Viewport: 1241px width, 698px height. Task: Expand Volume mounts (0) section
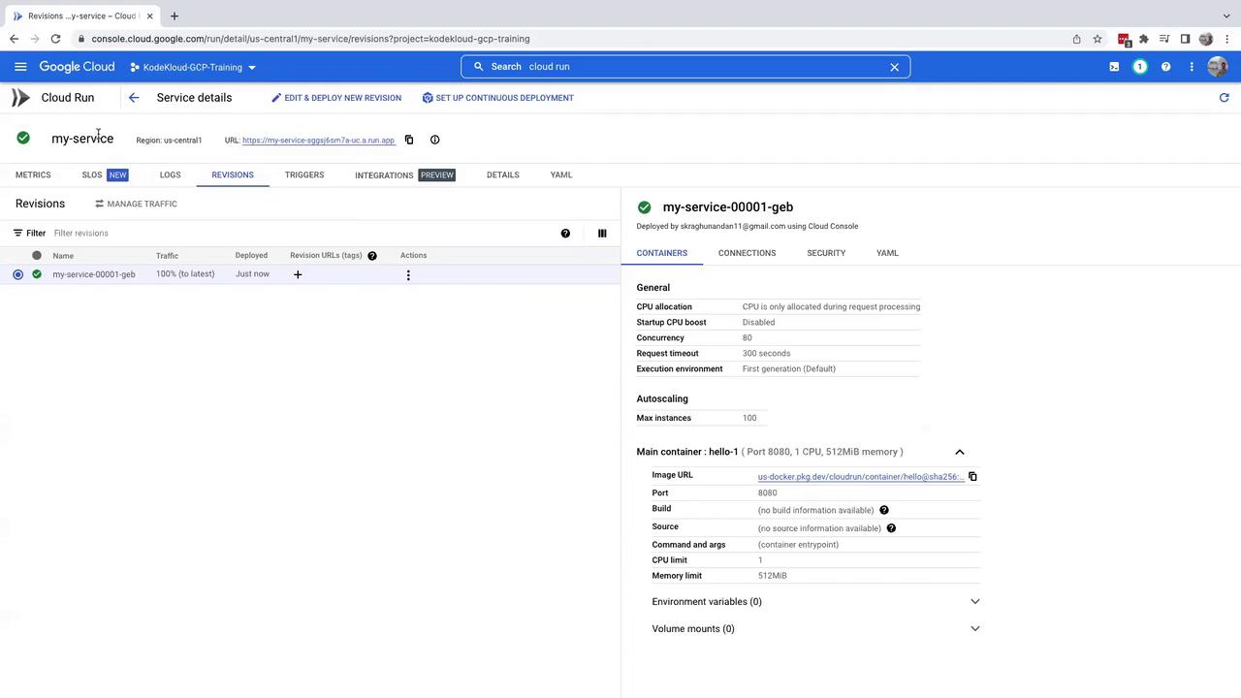[x=975, y=629]
